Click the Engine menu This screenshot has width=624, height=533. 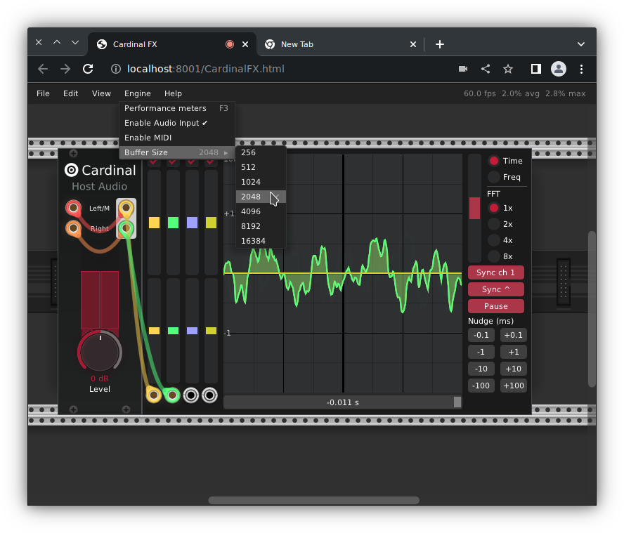tap(137, 93)
